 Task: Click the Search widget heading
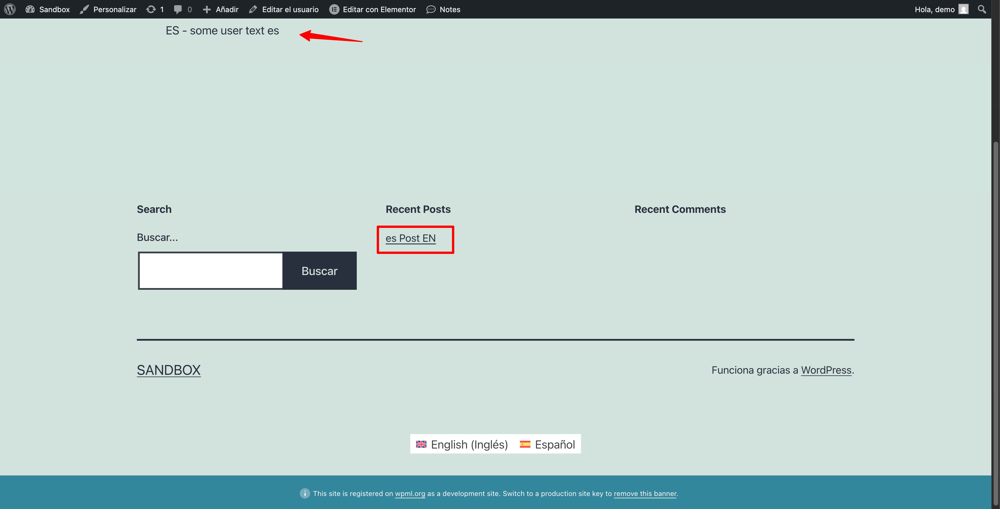154,209
